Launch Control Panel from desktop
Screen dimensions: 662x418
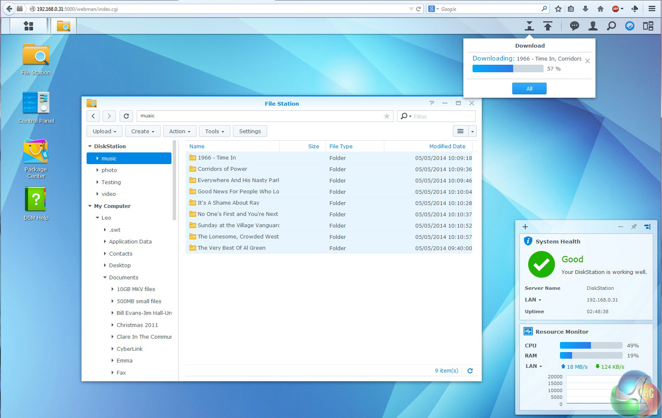tap(36, 103)
